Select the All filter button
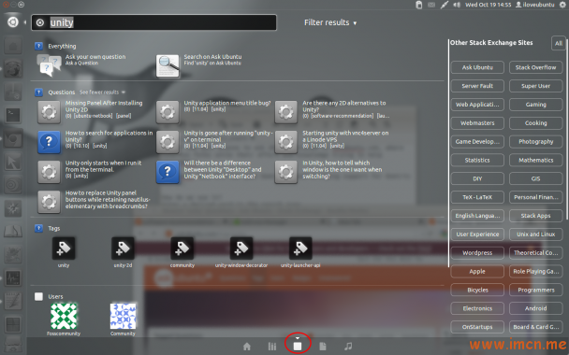Screen dimensions: 569x355 click(558, 43)
